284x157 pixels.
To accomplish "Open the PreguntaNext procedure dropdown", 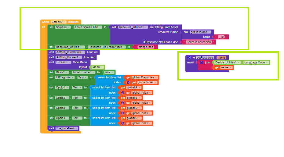I will 67,128.
